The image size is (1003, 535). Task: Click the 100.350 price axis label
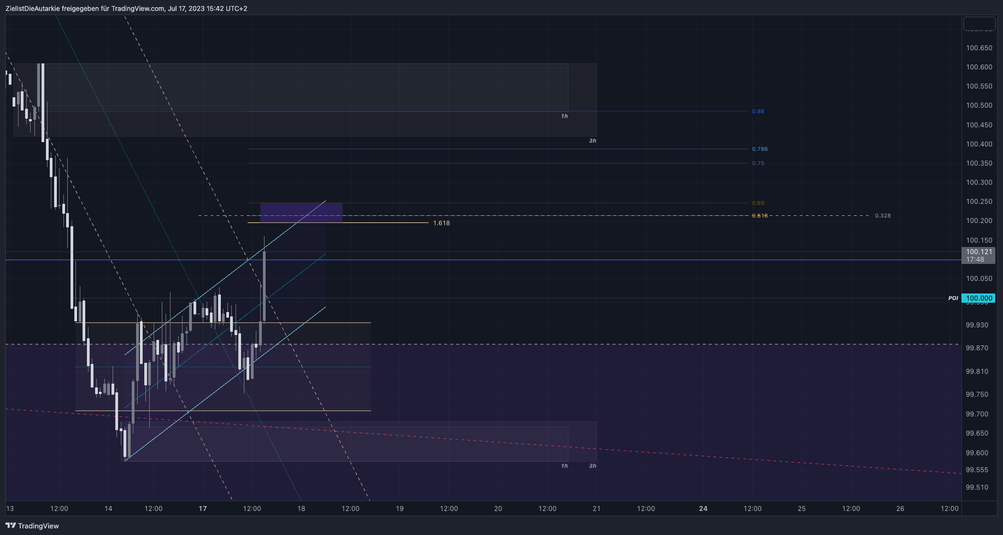click(979, 163)
